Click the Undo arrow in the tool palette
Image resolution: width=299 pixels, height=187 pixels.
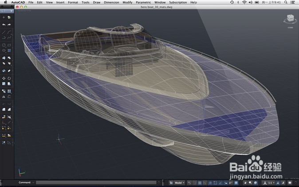point(4,25)
